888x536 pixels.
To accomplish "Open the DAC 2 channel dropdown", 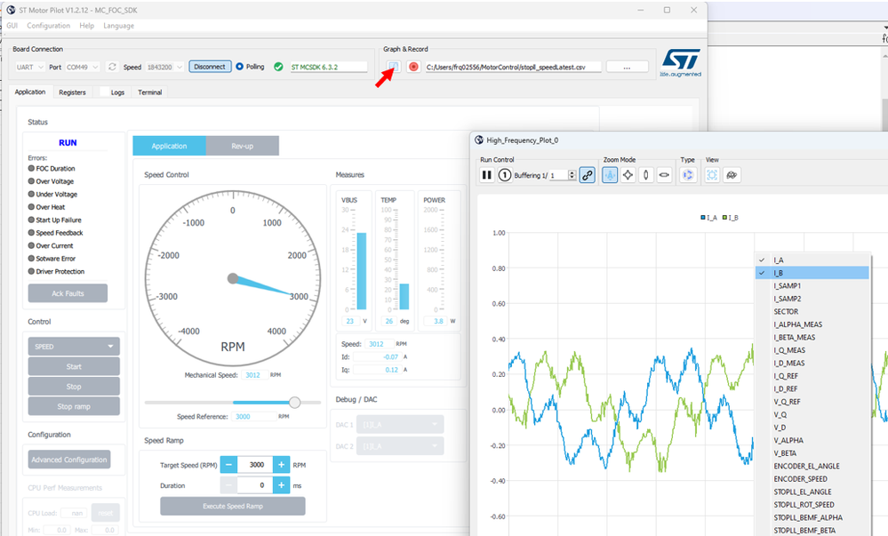I will point(400,446).
